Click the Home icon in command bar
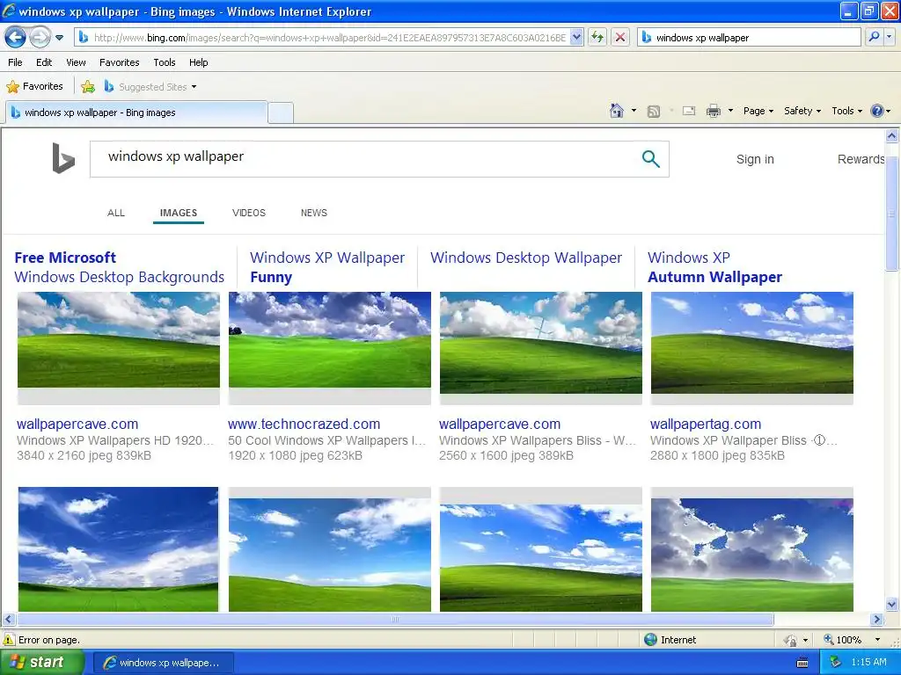901x675 pixels. [617, 111]
